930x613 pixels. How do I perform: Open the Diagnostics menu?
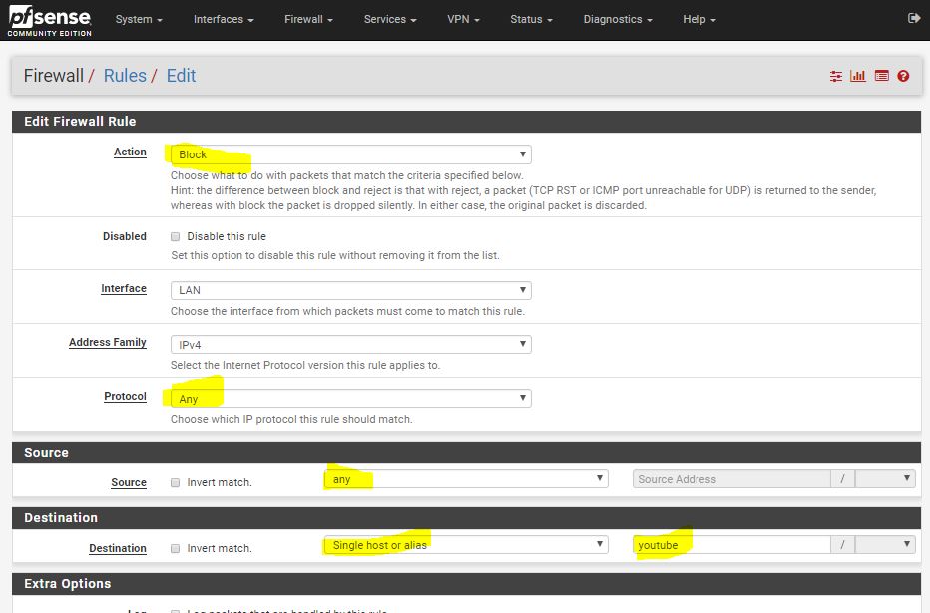618,19
